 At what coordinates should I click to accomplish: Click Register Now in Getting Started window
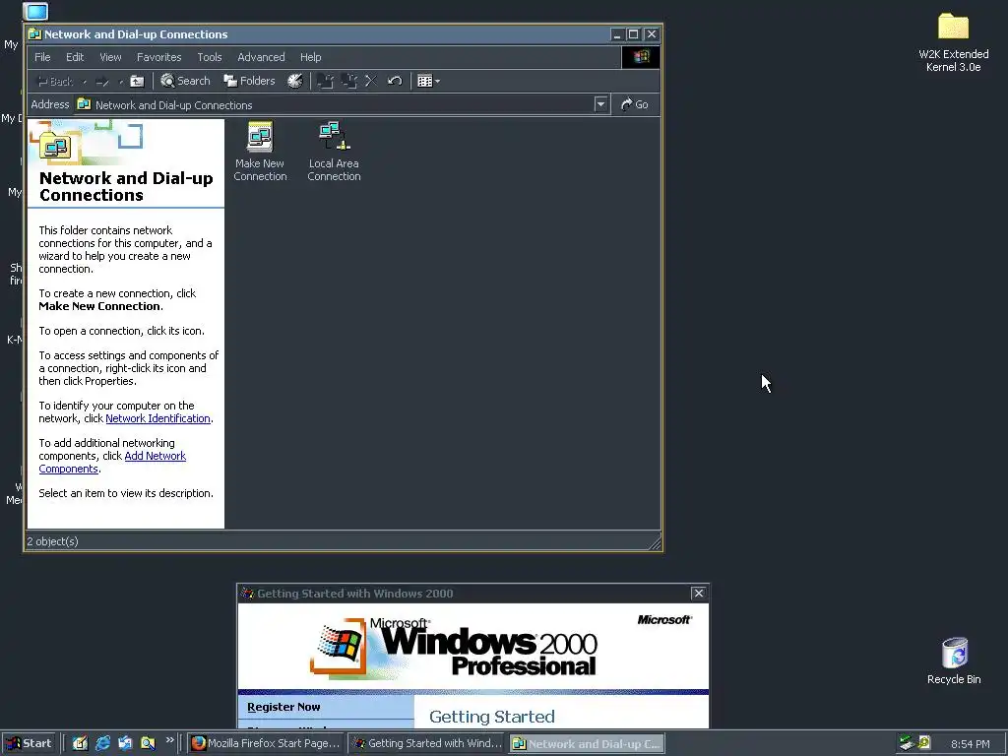coord(283,707)
